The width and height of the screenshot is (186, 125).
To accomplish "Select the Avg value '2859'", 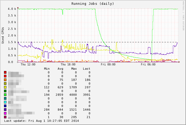I will [x=60, y=95].
